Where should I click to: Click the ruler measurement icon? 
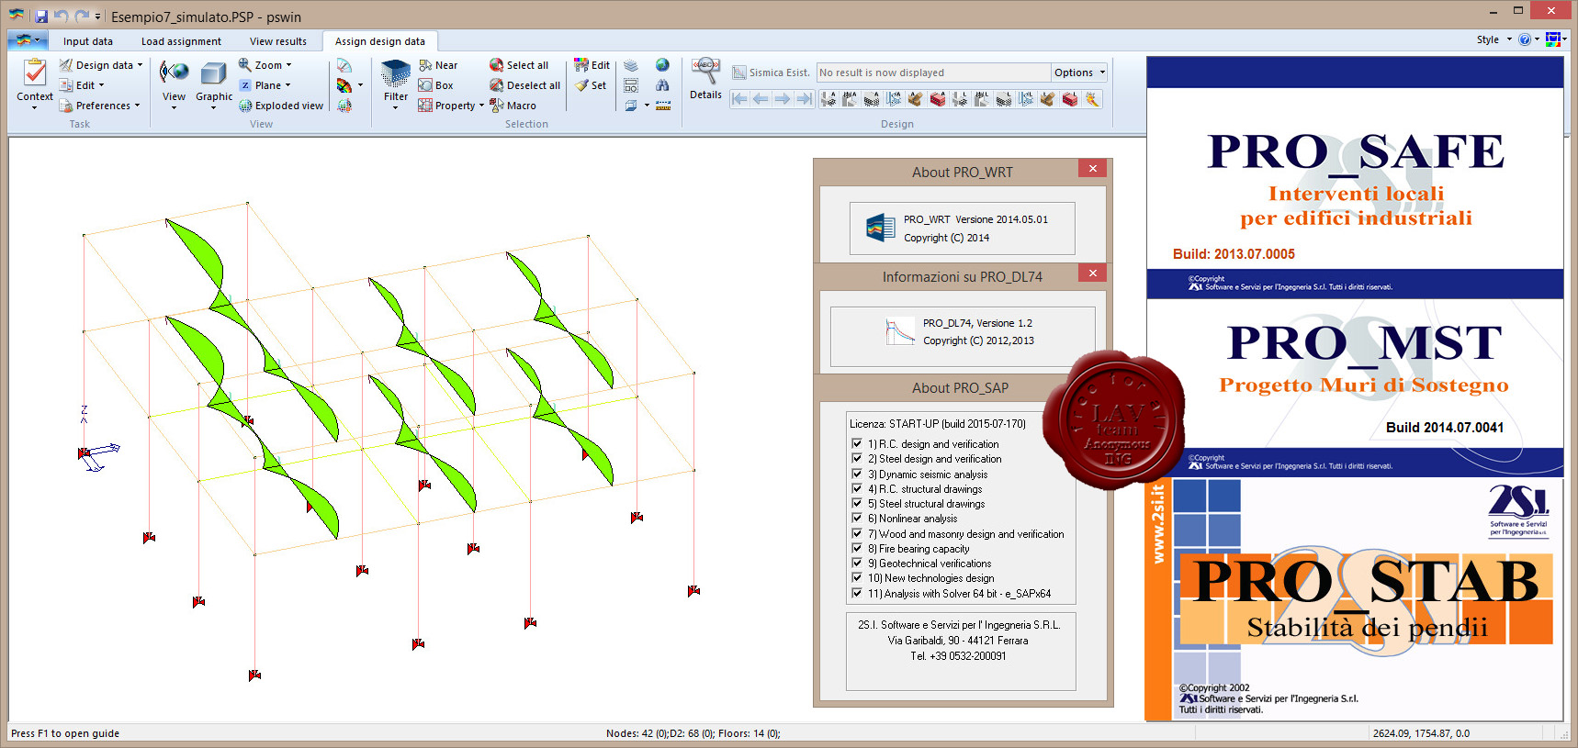tap(662, 106)
